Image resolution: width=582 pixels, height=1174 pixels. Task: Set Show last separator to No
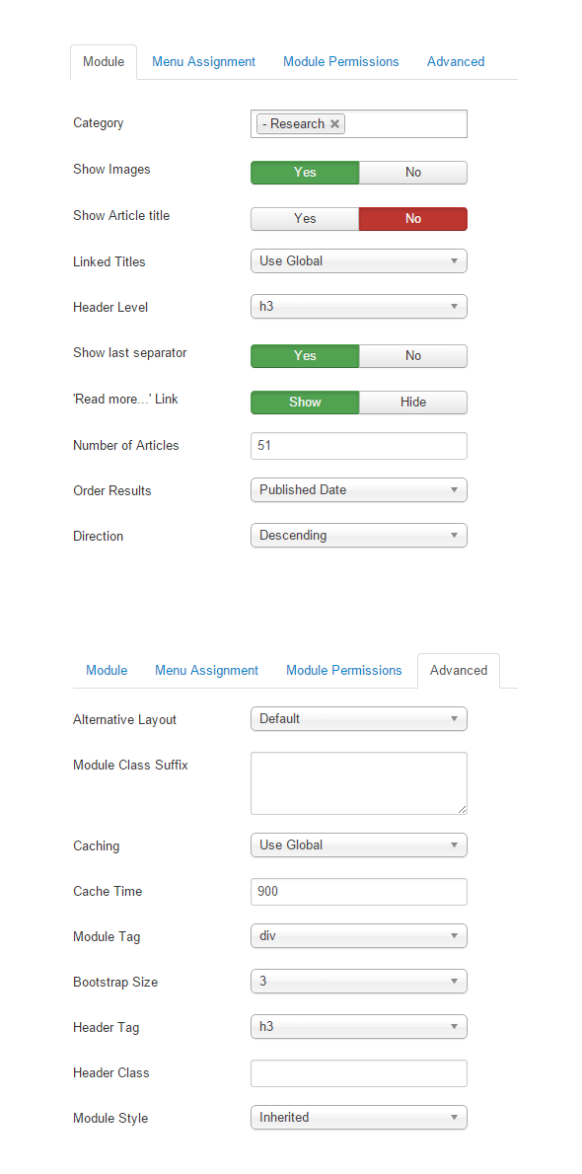click(413, 355)
